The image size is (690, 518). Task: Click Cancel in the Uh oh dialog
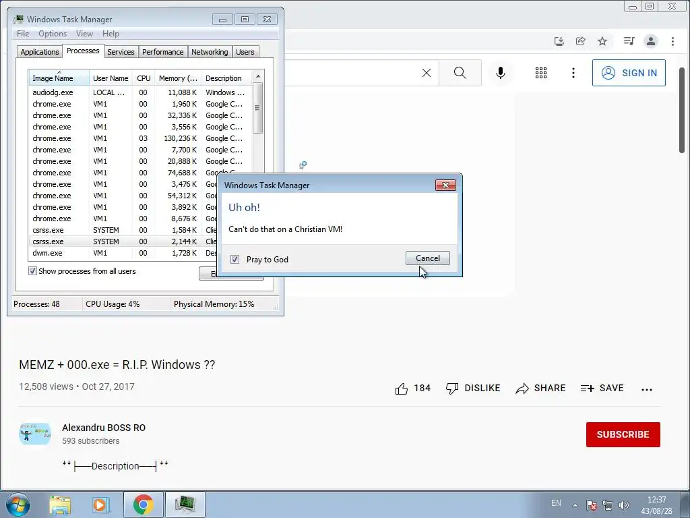tap(428, 258)
